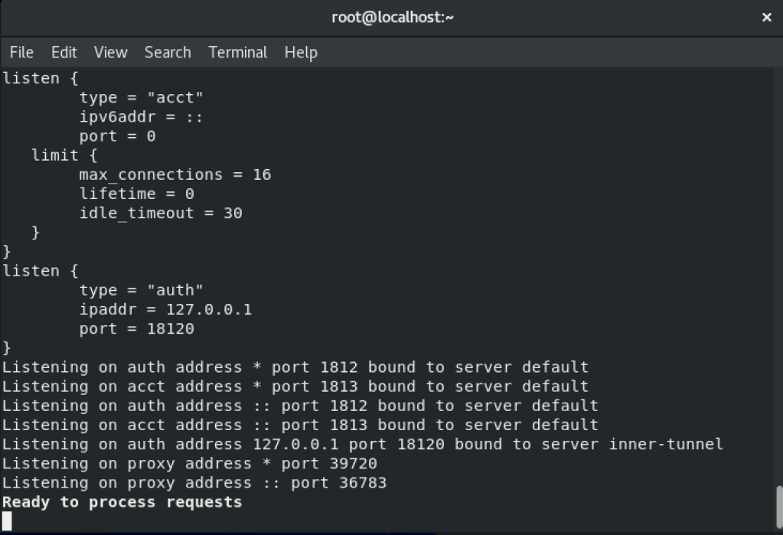
Task: Click the inner-tunnel listening line
Action: [362, 444]
